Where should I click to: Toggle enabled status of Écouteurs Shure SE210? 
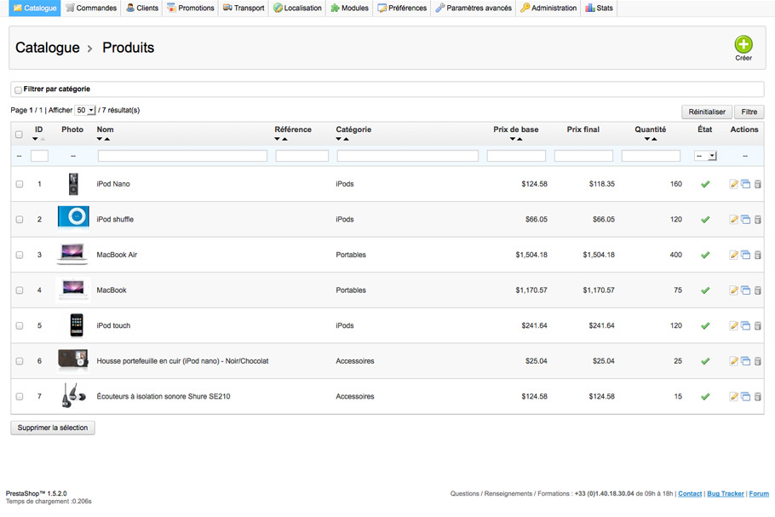click(705, 396)
